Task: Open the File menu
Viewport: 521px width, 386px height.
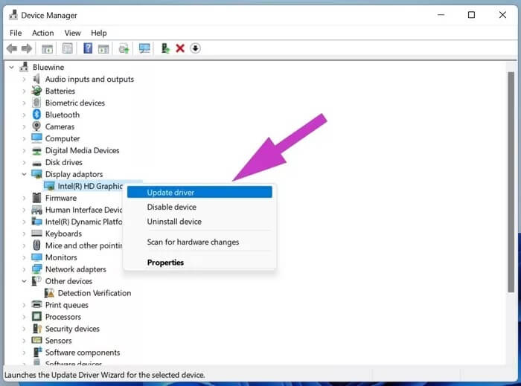Action: (16, 33)
